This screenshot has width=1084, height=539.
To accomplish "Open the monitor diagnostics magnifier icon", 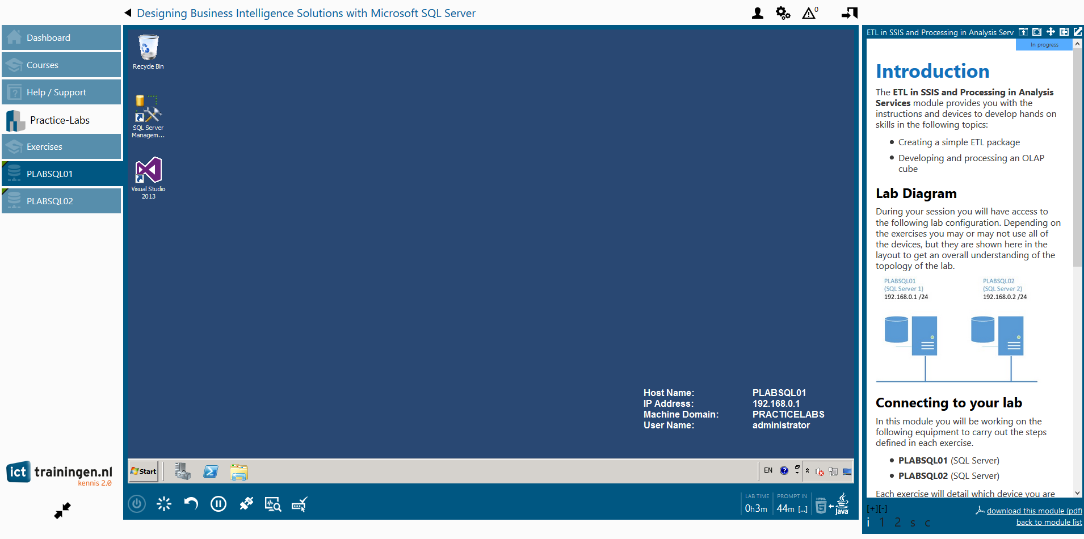I will pyautogui.click(x=273, y=504).
